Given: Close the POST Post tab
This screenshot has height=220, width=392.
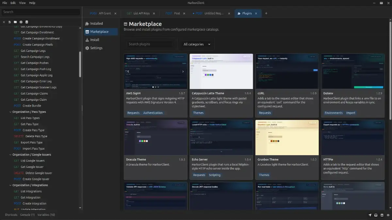Looking at the screenshot, I should (184, 13).
